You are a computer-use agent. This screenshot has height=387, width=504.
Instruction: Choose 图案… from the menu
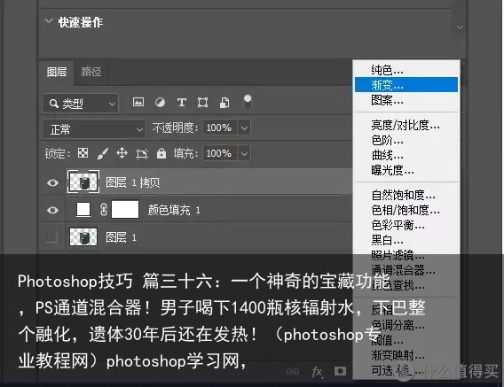(x=406, y=100)
